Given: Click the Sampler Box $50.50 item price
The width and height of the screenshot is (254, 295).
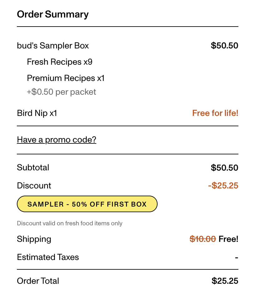Looking at the screenshot, I should [x=224, y=46].
